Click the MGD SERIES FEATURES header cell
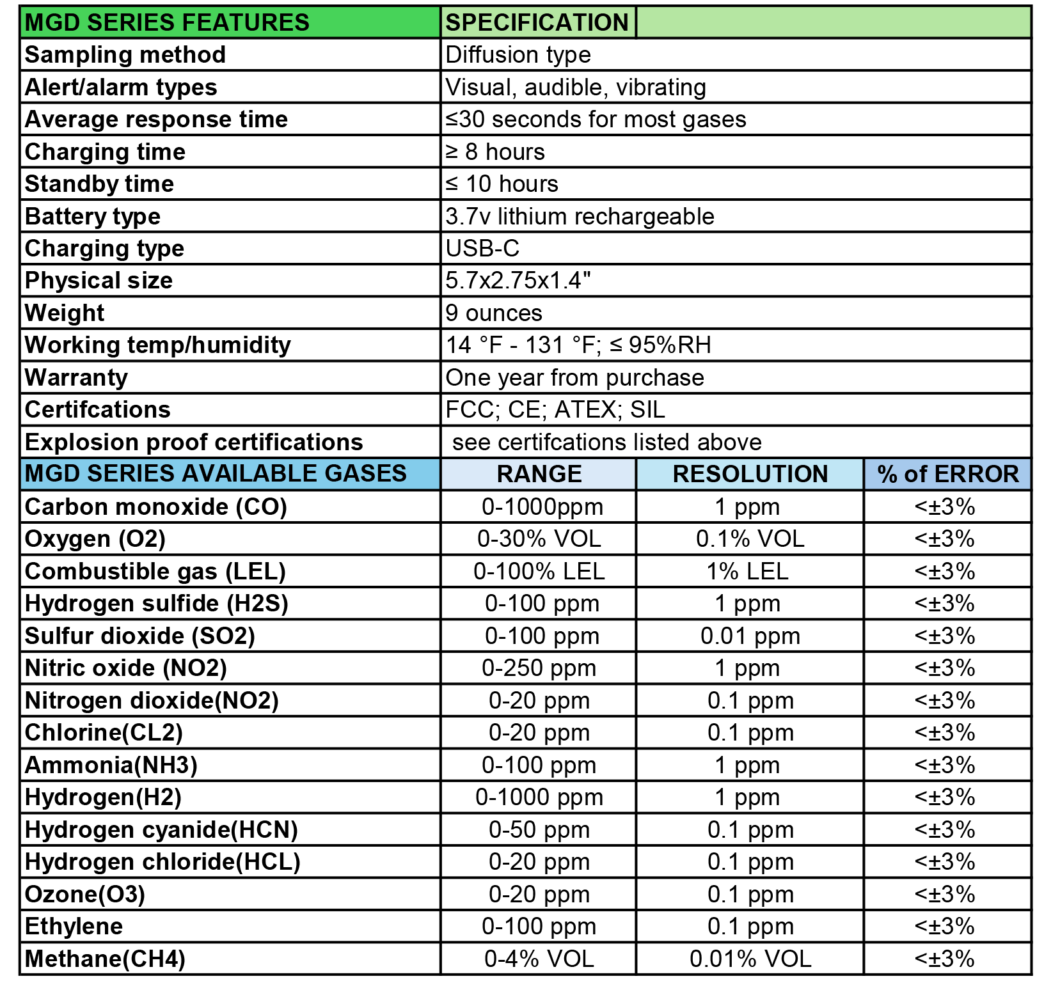The height and width of the screenshot is (981, 1060). pyautogui.click(x=230, y=22)
